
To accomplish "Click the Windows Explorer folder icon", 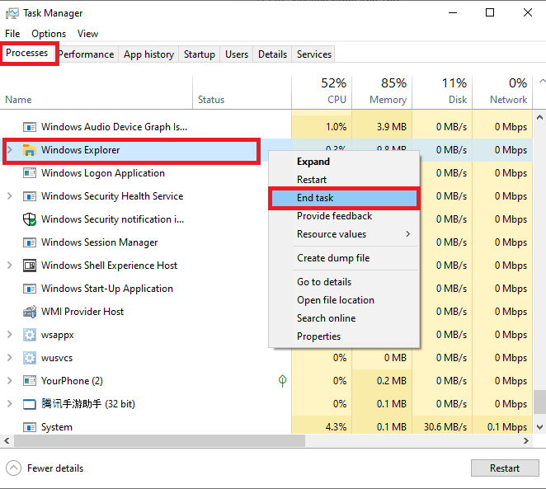I will [29, 150].
